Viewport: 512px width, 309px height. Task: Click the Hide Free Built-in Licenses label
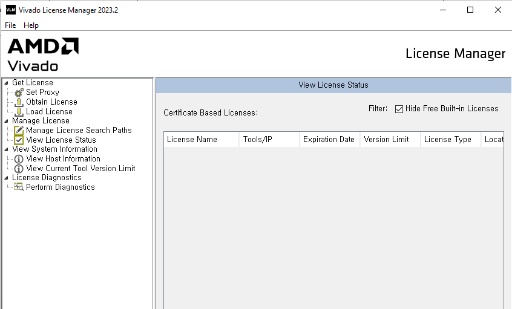[x=451, y=109]
